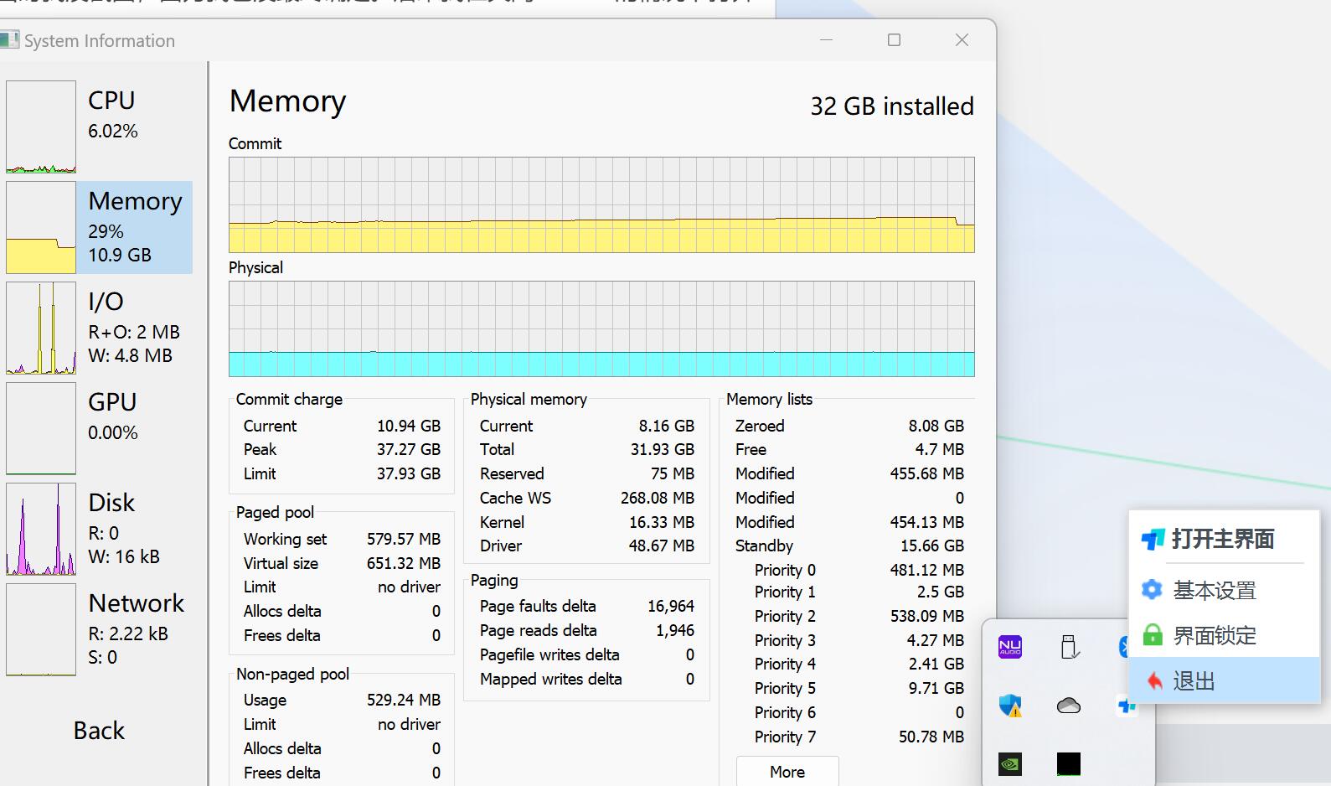This screenshot has width=1331, height=786.
Task: Click Kernel value 16.33 MB
Action: 661,522
